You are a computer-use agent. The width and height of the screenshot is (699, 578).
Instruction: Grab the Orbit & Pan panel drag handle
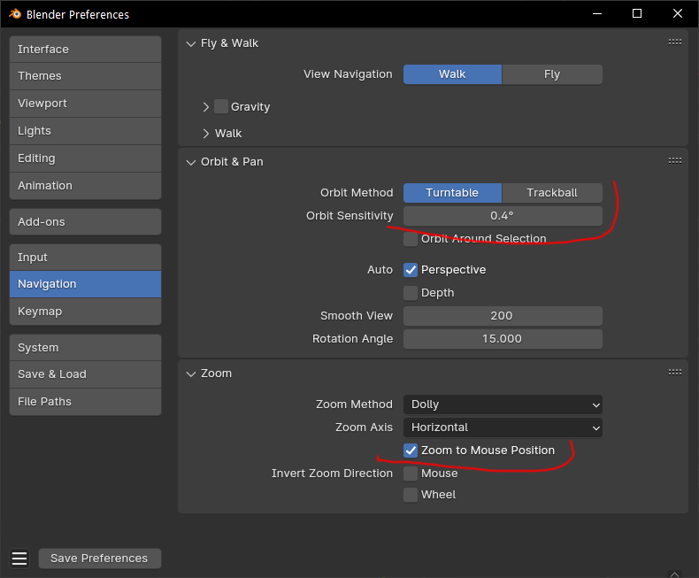pos(674,160)
